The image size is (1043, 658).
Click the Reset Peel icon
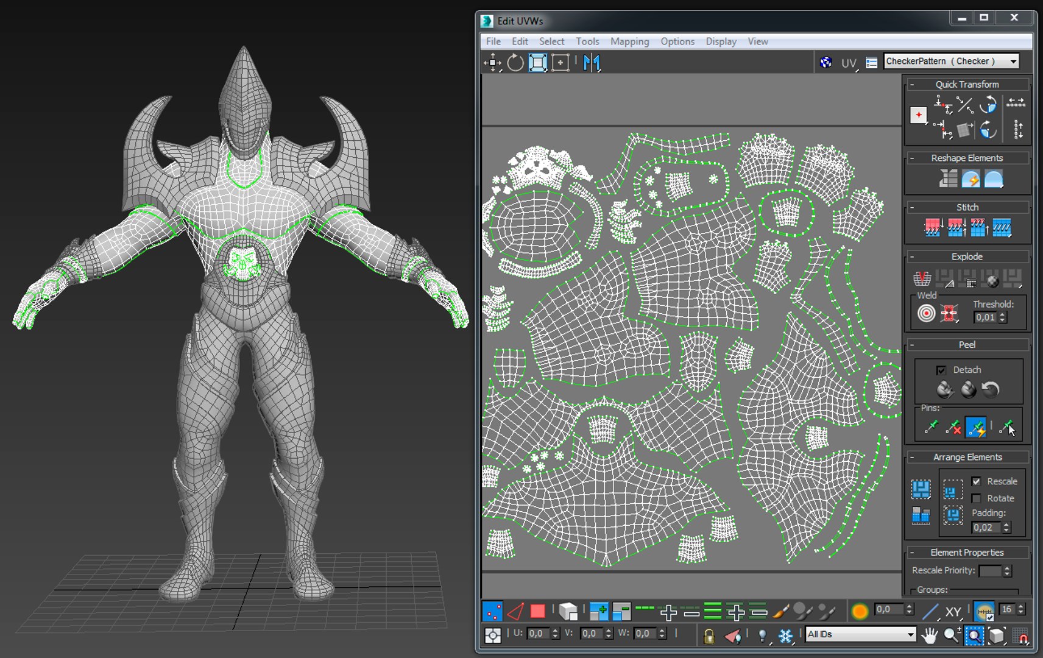[991, 389]
